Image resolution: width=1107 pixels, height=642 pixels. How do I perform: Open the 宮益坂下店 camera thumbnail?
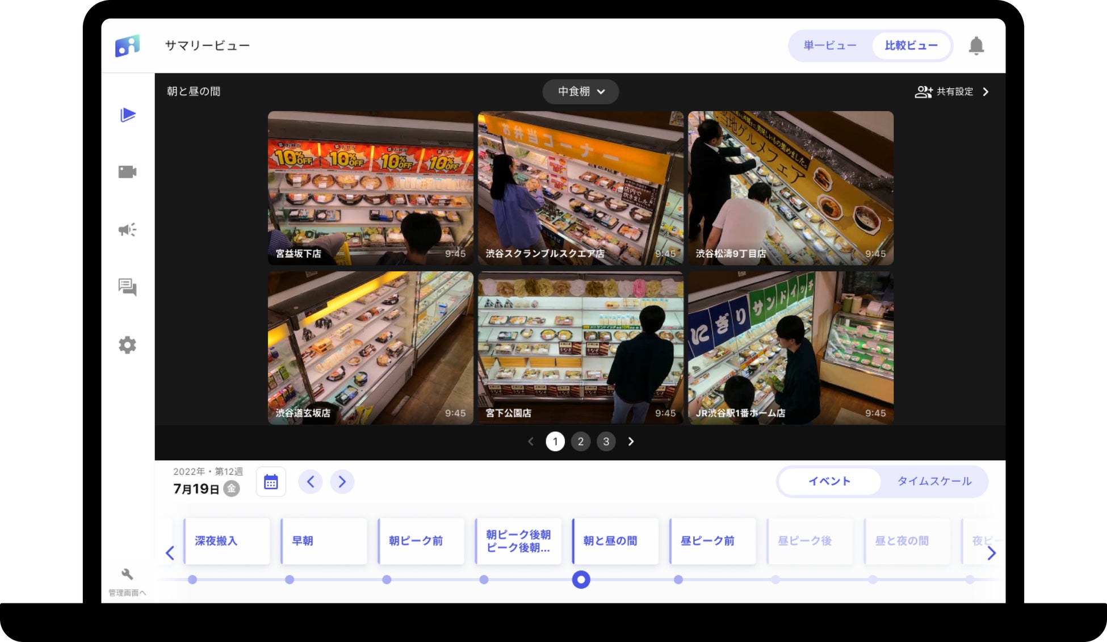tap(370, 188)
